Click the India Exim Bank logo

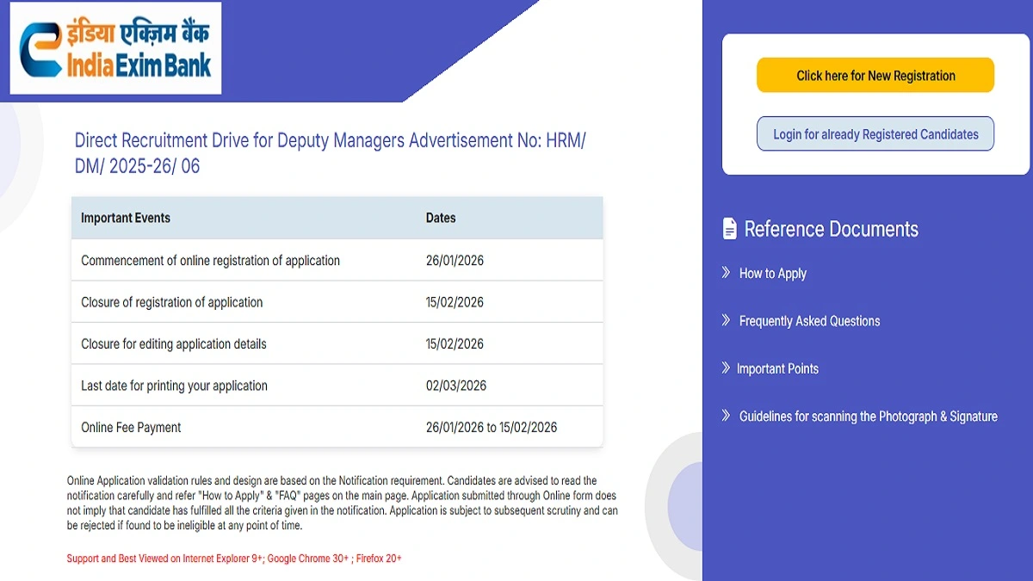114,48
